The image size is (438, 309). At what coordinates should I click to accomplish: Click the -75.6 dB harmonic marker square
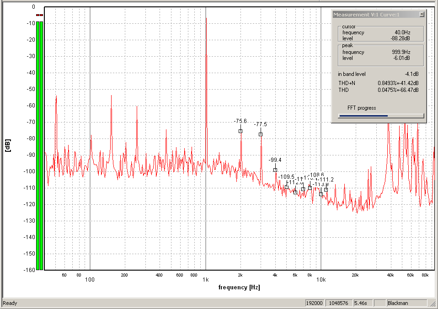click(240, 131)
